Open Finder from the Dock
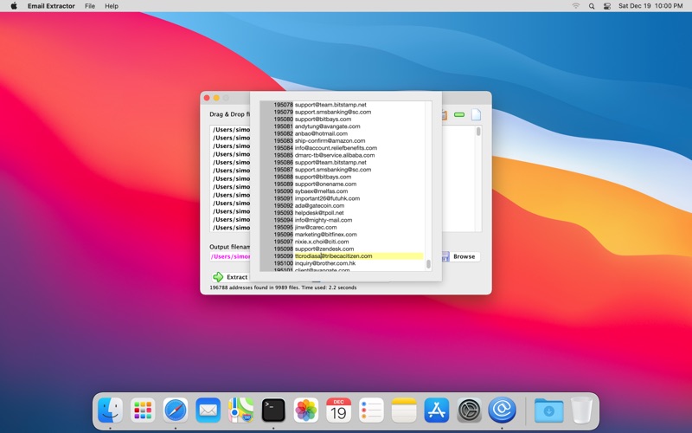This screenshot has width=692, height=433. point(110,410)
